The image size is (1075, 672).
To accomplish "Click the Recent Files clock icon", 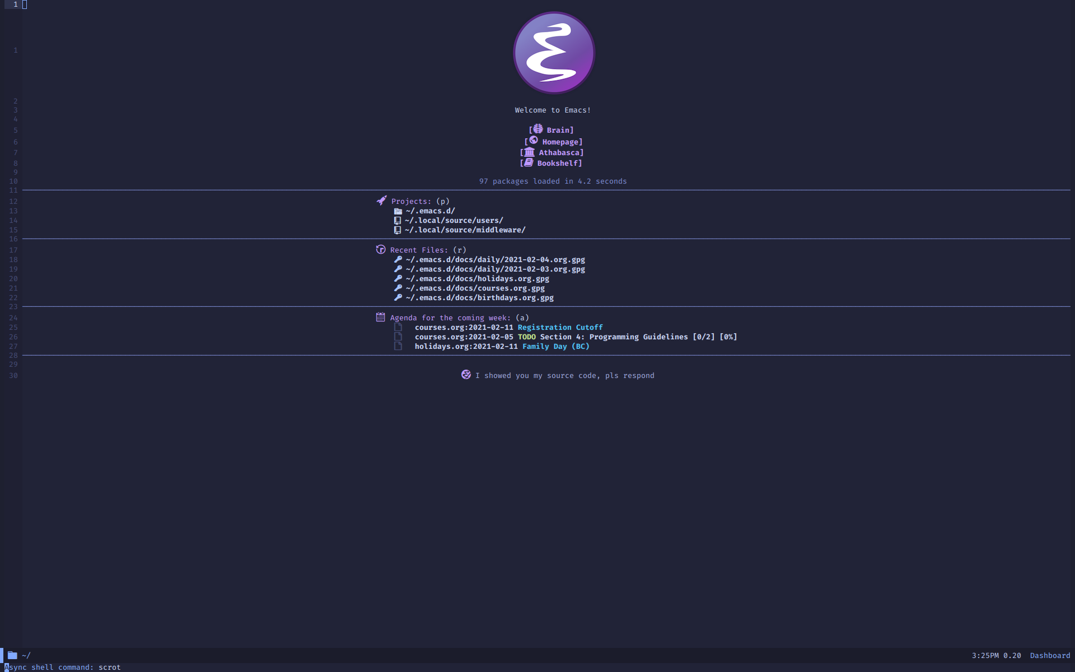I will coord(380,249).
